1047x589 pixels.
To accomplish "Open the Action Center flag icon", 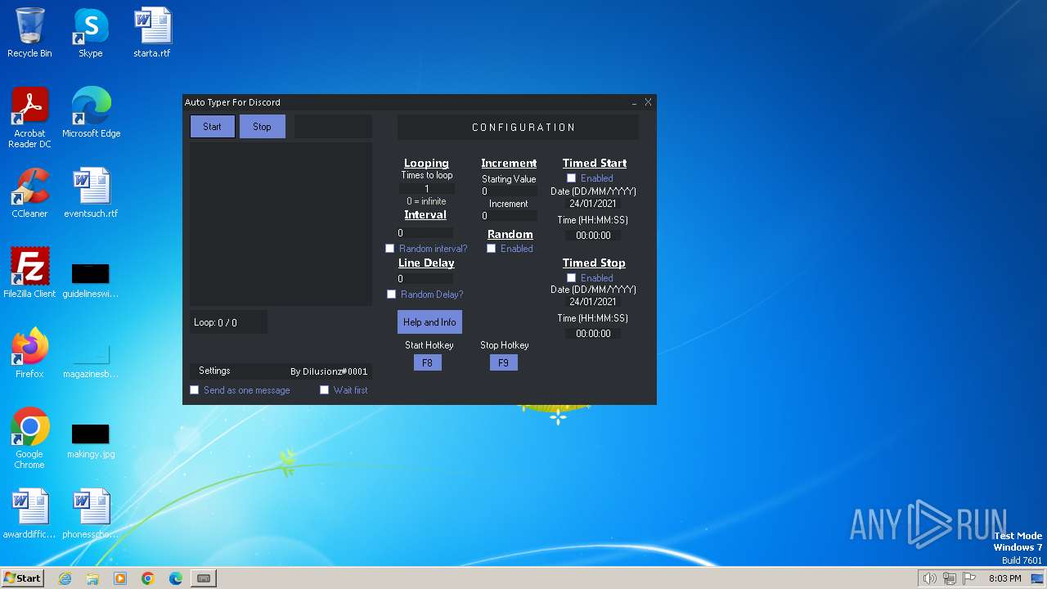I will [969, 578].
